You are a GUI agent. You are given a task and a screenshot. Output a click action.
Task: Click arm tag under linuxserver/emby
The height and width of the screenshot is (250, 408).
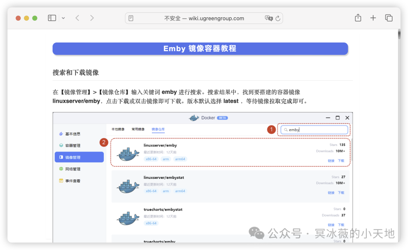166,159
